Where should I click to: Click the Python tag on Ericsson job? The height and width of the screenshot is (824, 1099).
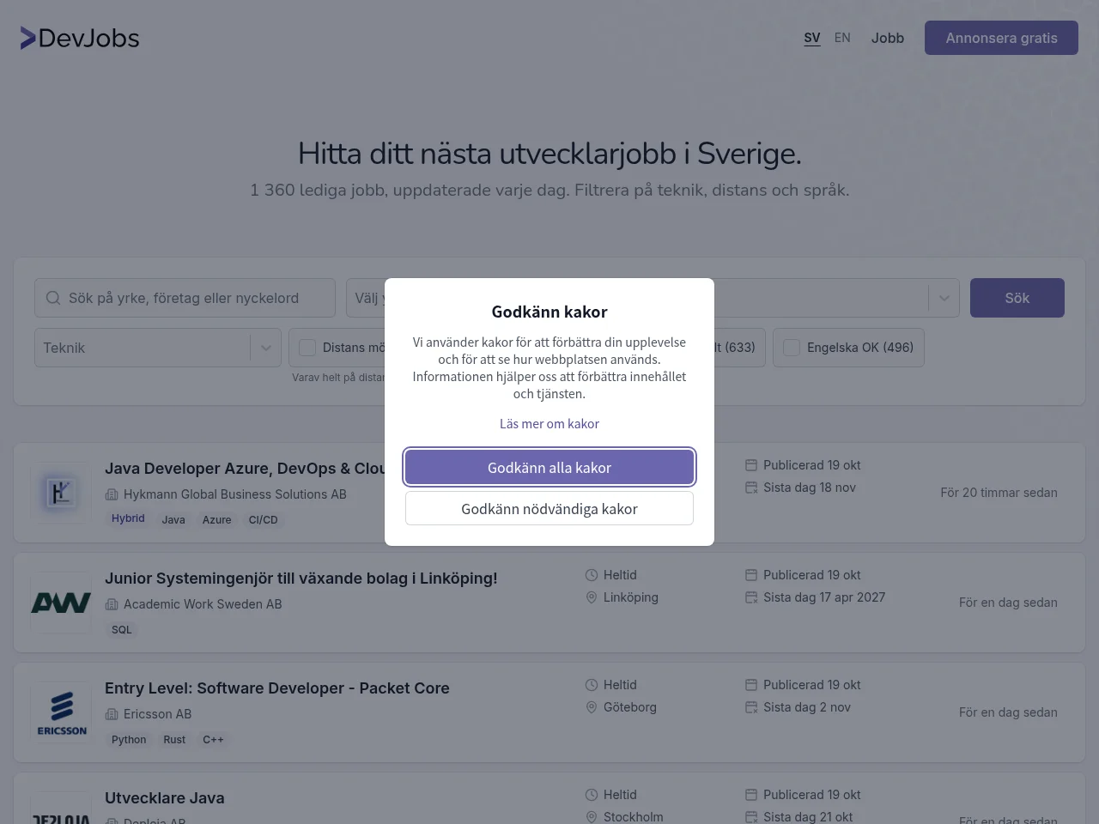click(x=129, y=740)
